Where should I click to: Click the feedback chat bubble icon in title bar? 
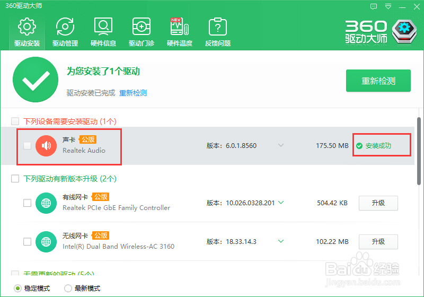pyautogui.click(x=374, y=6)
